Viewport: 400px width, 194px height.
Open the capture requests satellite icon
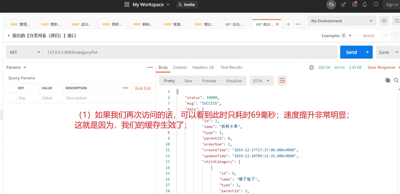(x=344, y=5)
